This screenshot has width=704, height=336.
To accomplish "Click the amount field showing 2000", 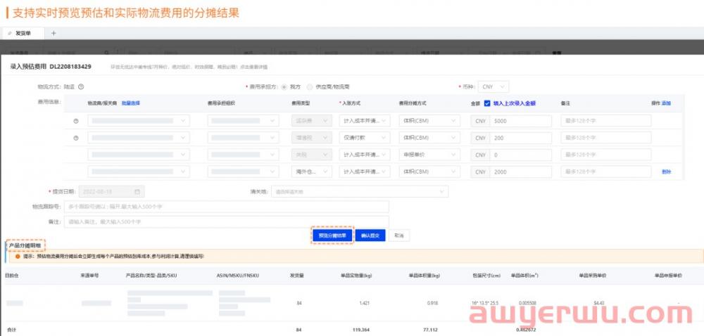I will (521, 172).
